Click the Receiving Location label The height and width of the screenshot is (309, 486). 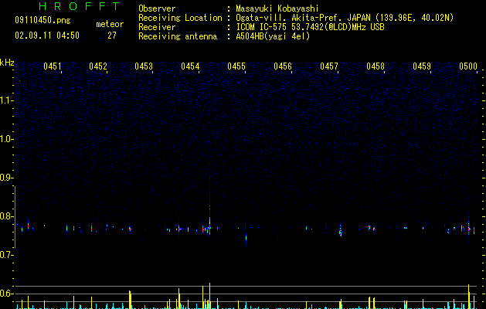[x=180, y=18]
